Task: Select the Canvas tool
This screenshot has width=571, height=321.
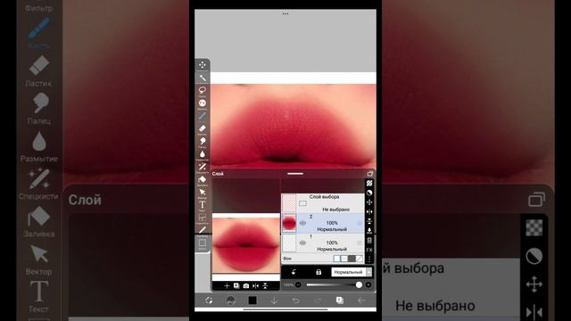Action: point(203,243)
